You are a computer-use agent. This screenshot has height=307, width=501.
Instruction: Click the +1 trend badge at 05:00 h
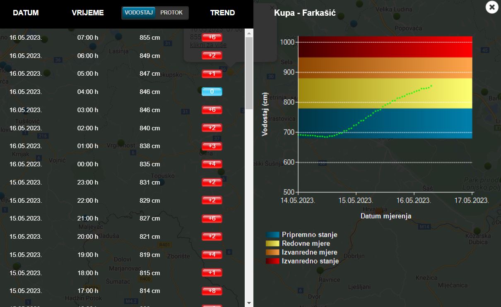coord(212,74)
